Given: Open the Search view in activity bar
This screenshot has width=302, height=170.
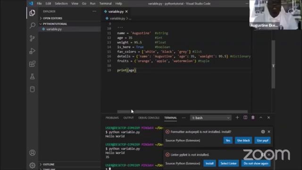Looking at the screenshot, I should (32, 25).
